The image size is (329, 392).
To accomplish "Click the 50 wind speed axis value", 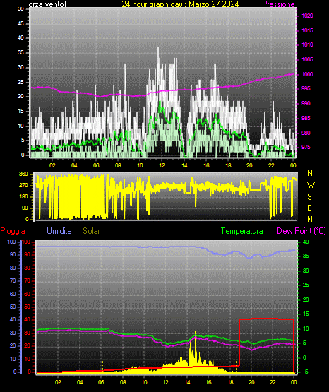I will [20, 9].
